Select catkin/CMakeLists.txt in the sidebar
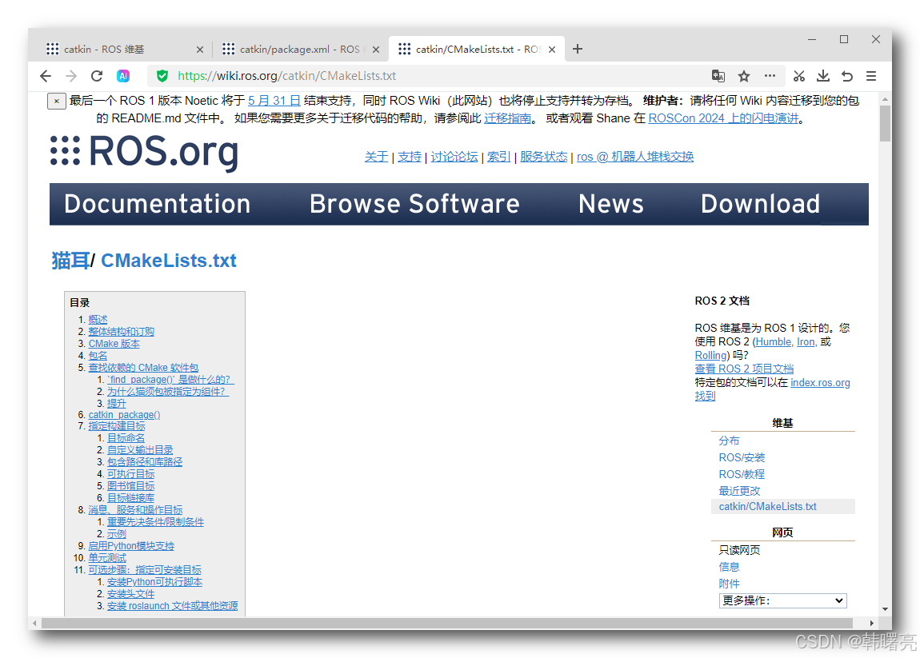Viewport: 920px width, 658px height. pos(767,507)
